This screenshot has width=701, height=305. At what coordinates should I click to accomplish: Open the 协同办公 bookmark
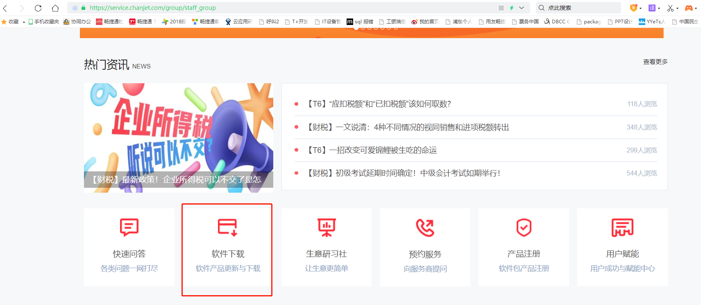pos(77,22)
